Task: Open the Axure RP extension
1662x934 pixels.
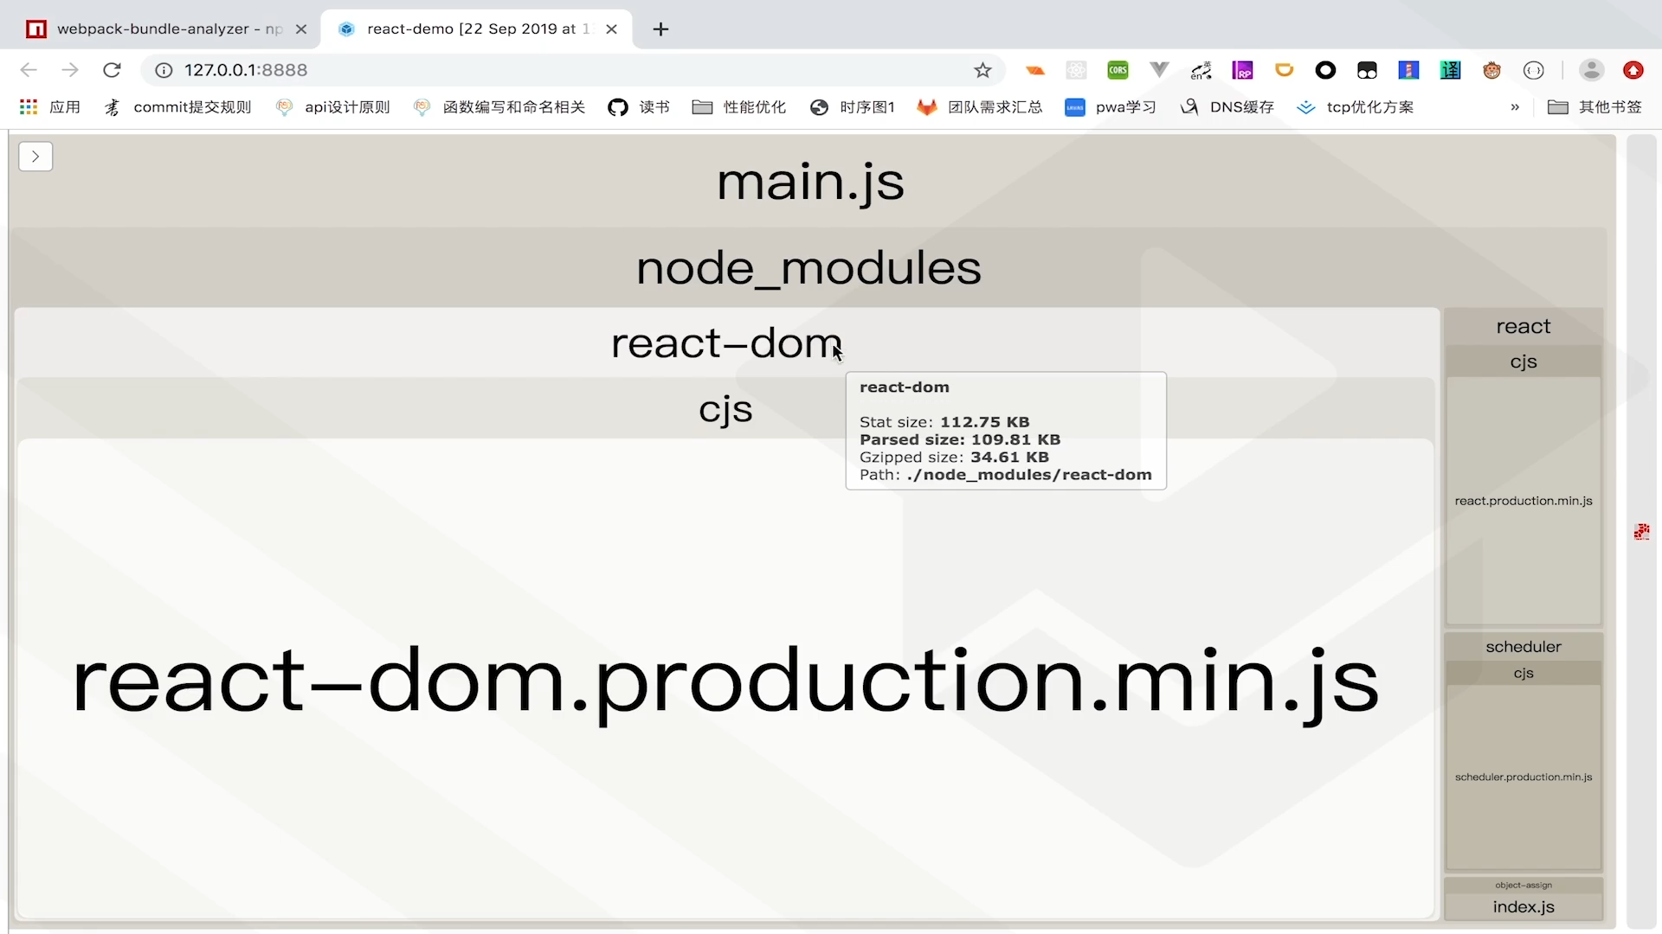Action: 1242,70
